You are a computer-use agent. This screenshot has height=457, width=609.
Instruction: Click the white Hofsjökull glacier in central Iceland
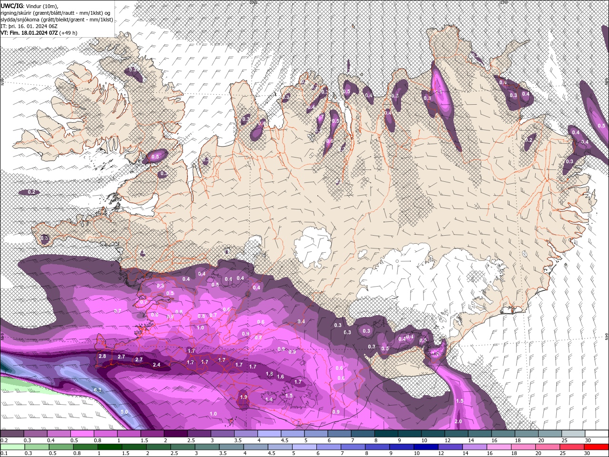[x=313, y=248]
